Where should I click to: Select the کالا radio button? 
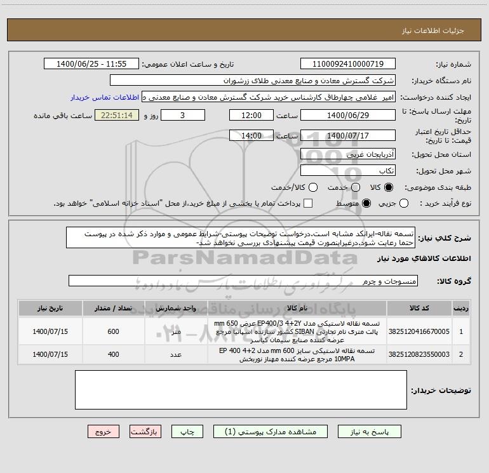point(389,187)
